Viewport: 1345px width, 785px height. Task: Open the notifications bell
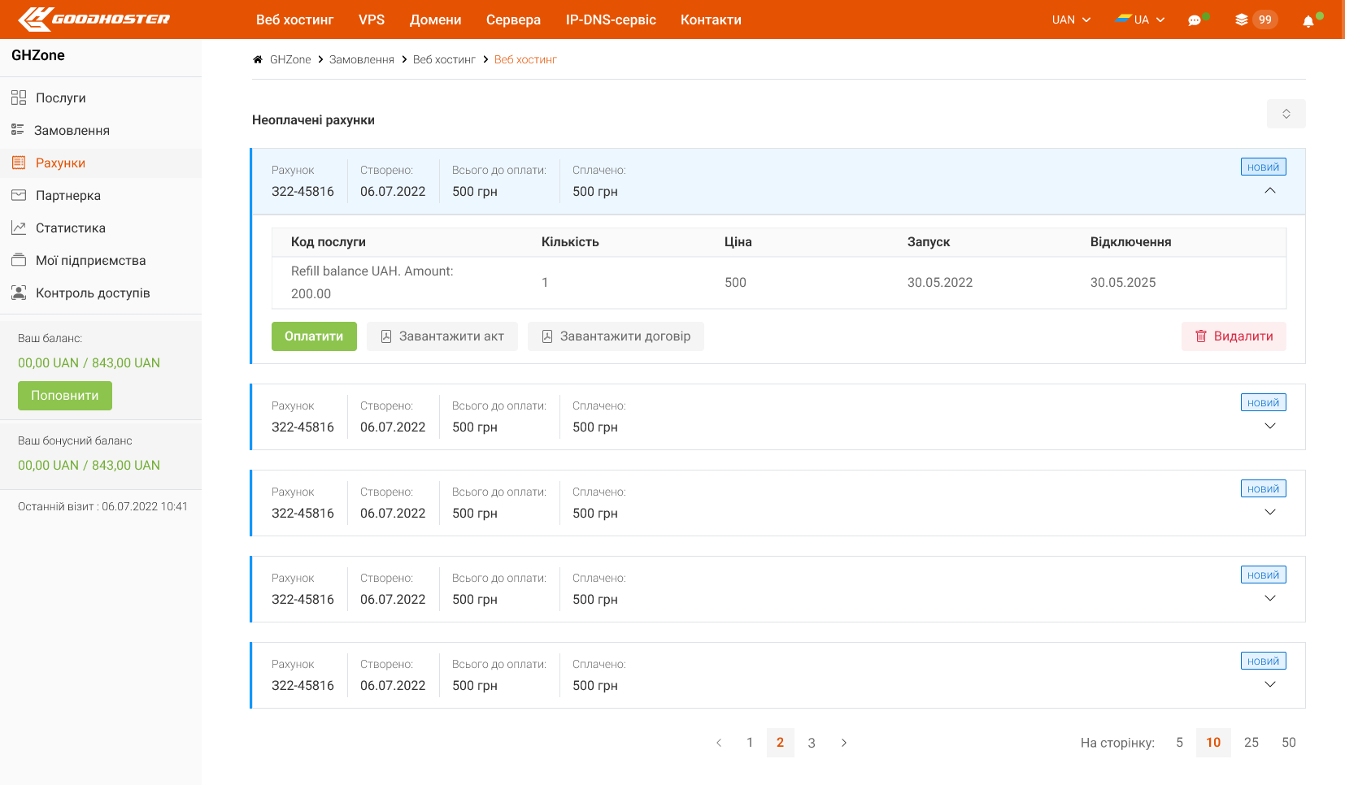click(1308, 21)
